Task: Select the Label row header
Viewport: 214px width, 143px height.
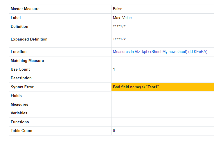Action: click(x=16, y=18)
